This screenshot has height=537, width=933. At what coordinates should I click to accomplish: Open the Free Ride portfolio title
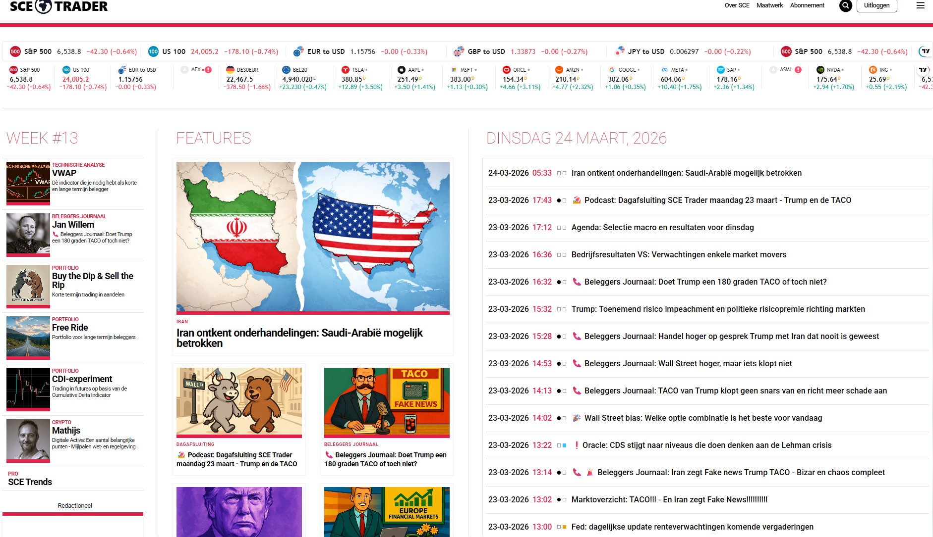tap(70, 328)
